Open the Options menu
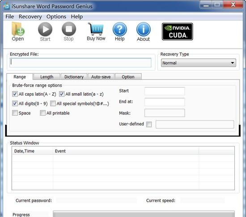246x217 pixels. coord(56,17)
